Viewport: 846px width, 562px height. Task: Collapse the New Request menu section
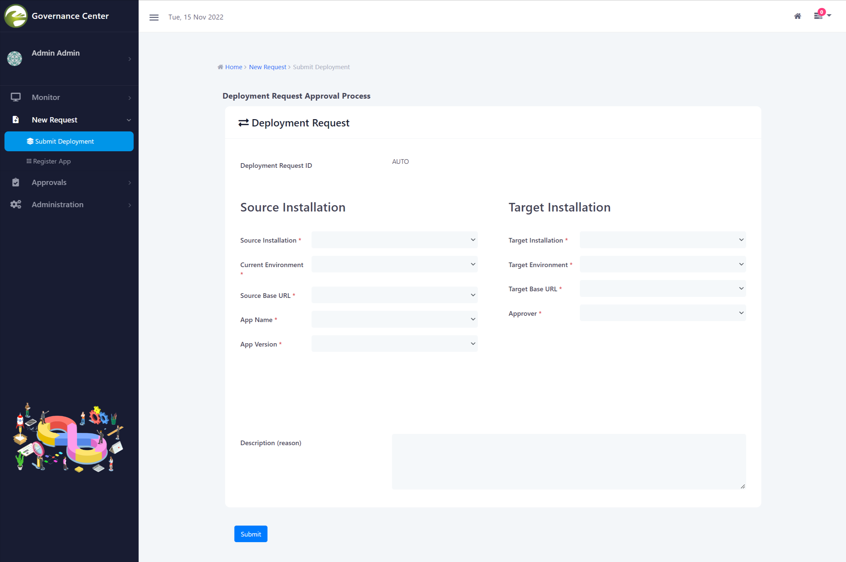[x=129, y=120]
